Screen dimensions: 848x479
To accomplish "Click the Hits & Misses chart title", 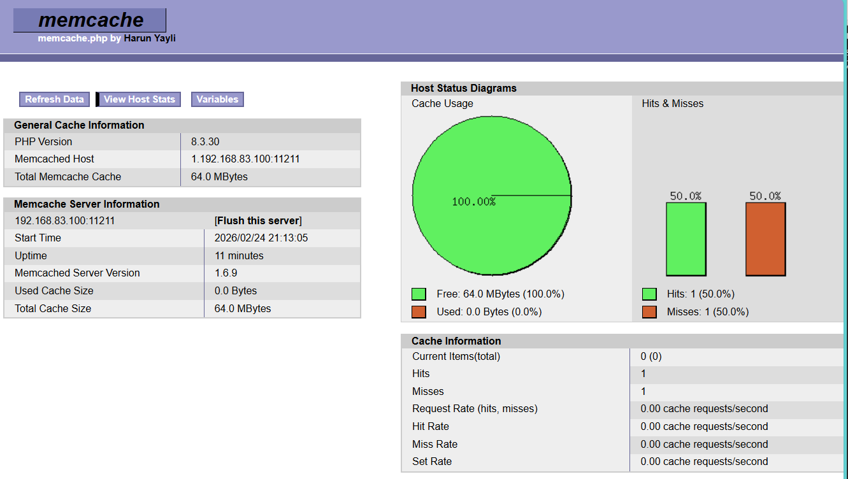I will [673, 104].
